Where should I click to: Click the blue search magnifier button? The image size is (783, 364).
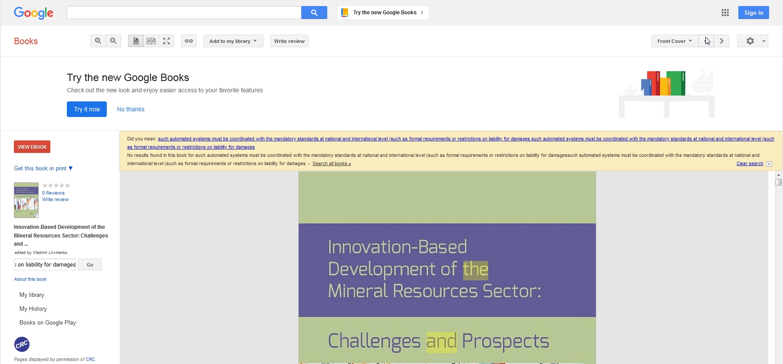pos(314,13)
